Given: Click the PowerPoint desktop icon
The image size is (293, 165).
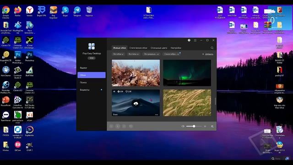Looking at the screenshot, I should 6,101.
